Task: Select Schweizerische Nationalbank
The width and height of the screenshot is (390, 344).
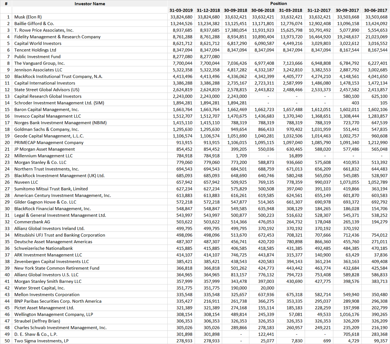Action: point(44,248)
